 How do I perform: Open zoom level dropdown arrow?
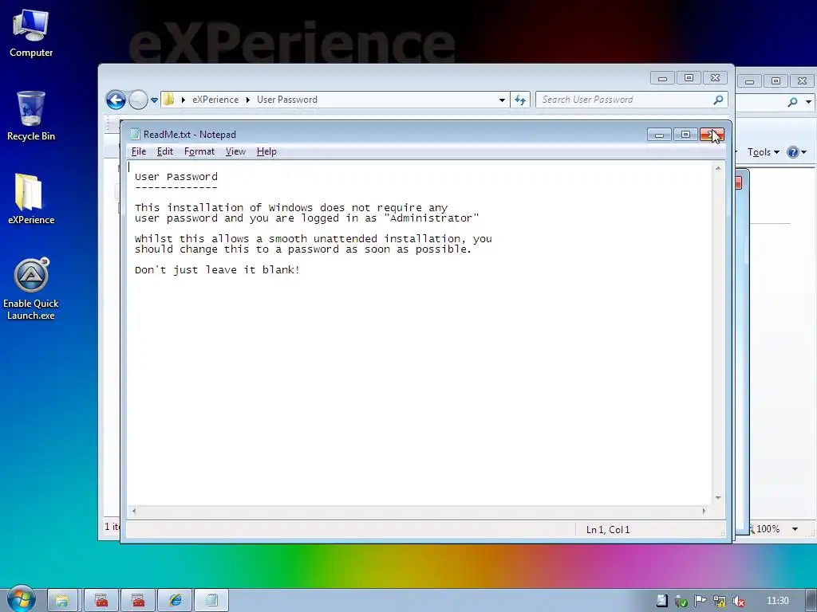pos(795,529)
